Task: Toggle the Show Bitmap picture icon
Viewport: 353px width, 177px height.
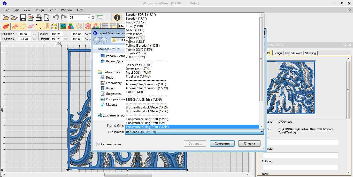Action: pos(63,26)
